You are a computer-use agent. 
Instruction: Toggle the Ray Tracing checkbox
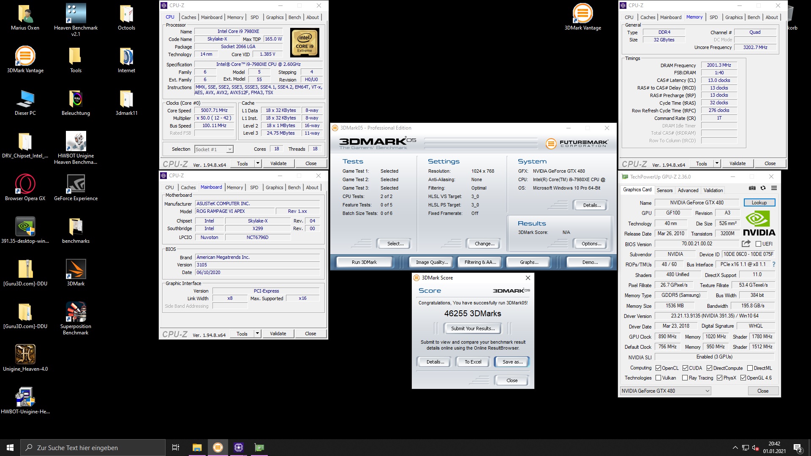[x=685, y=378]
